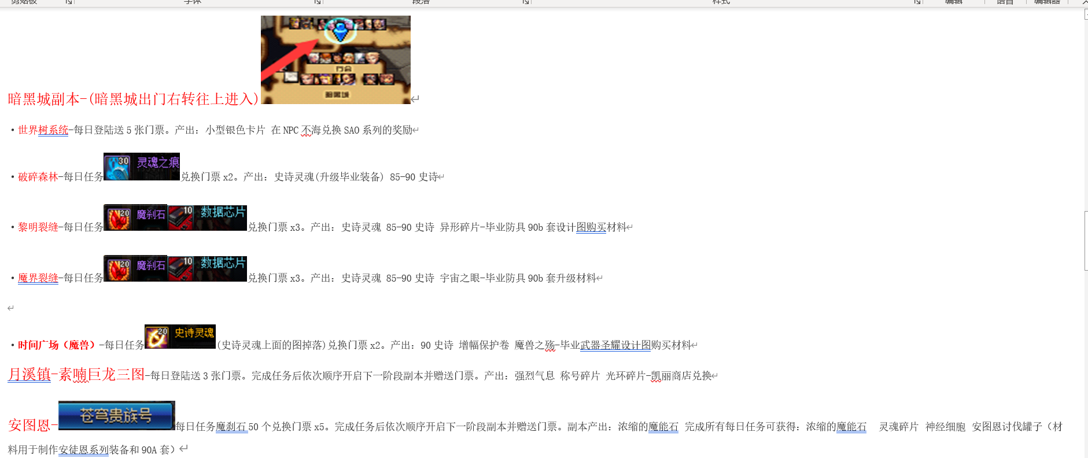The height and width of the screenshot is (458, 1088).
Task: Open the paragraph group dialog launcher
Action: tap(525, 2)
